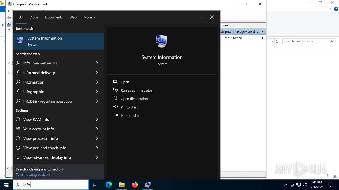
Task: Expand the 'Your account info' arrow
Action: 97,129
